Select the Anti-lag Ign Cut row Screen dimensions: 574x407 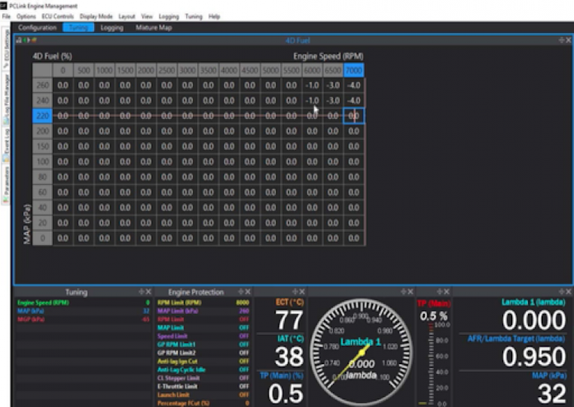203,361
